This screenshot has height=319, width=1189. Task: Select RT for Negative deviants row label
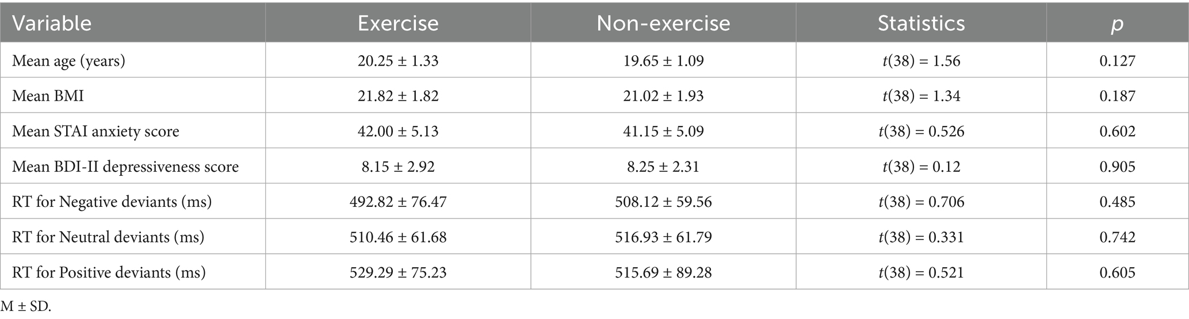pos(112,202)
